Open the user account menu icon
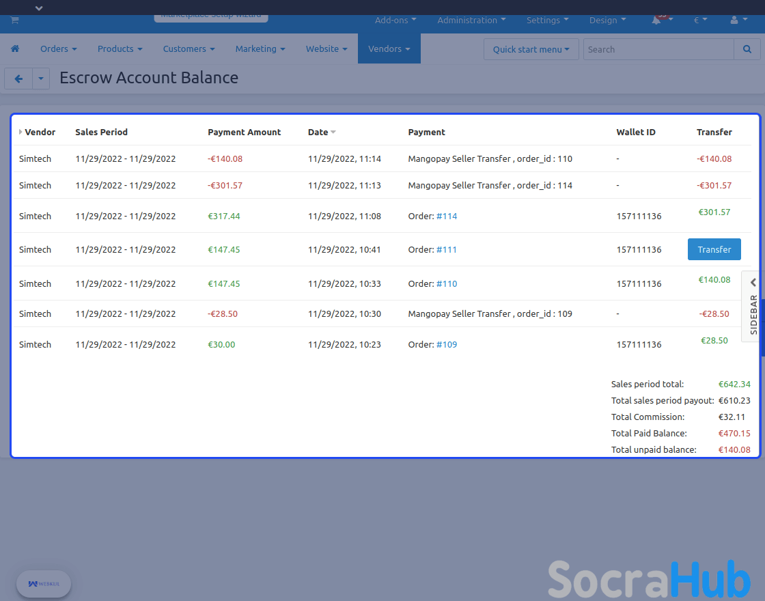This screenshot has width=765, height=601. pyautogui.click(x=734, y=20)
